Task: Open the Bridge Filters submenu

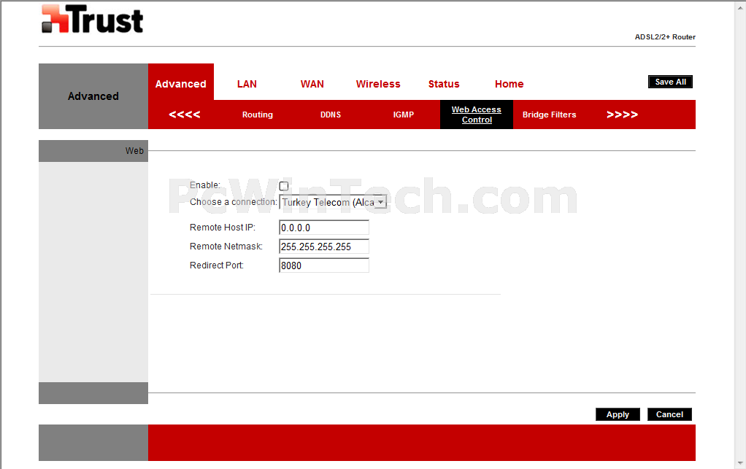Action: [549, 115]
